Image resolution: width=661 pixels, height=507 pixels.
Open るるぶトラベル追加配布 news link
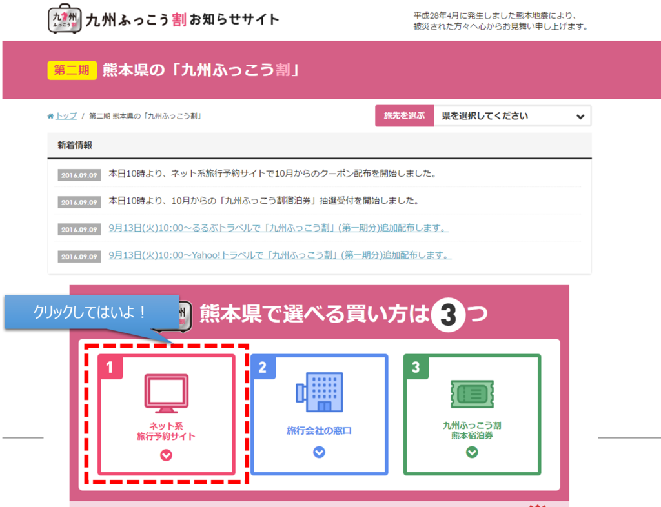279,228
